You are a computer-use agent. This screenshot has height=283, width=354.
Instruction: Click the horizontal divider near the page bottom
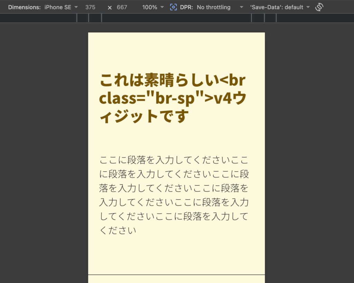(176, 275)
